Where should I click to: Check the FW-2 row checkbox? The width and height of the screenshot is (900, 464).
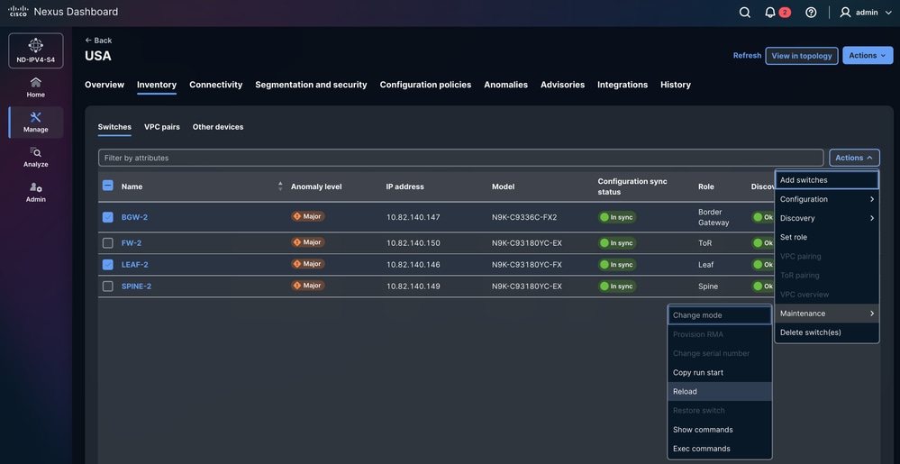[x=107, y=243]
